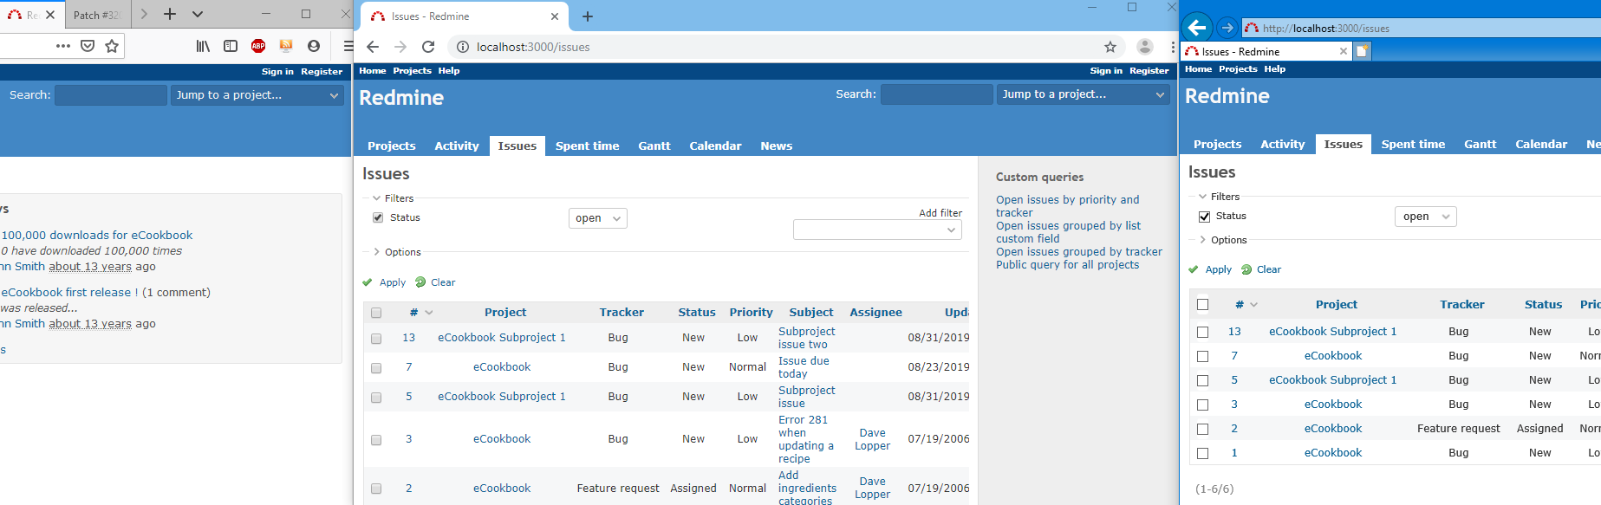Focus Search field in Chrome Redmine
Screen dimensions: 1601x505
[936, 94]
